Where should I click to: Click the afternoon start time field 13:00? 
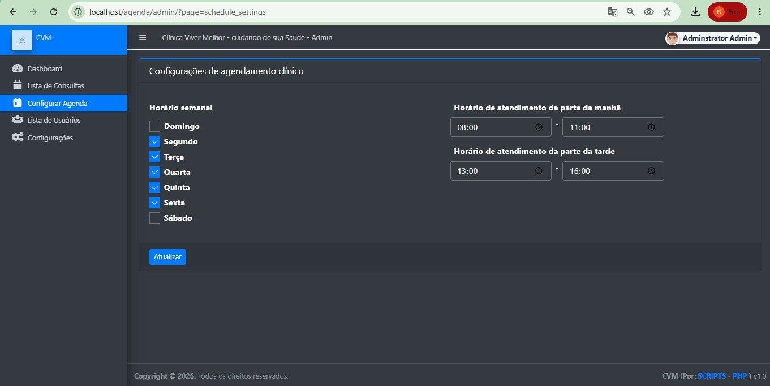[x=501, y=171]
